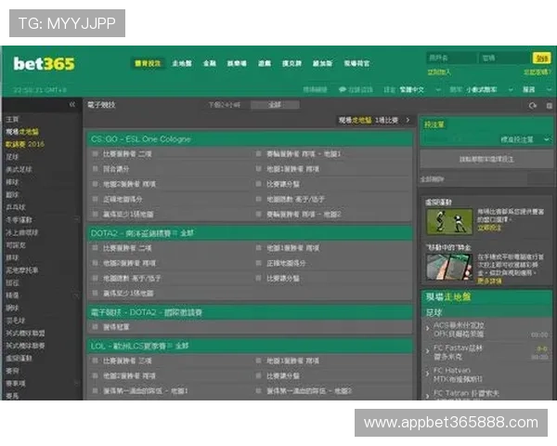Open the 繁體中文 language dropdown
The height and width of the screenshot is (446, 557).
coord(421,89)
